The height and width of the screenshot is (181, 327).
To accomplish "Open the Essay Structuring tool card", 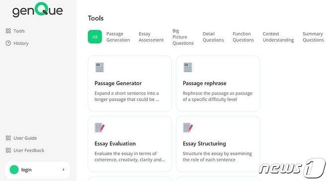I will point(218,144).
